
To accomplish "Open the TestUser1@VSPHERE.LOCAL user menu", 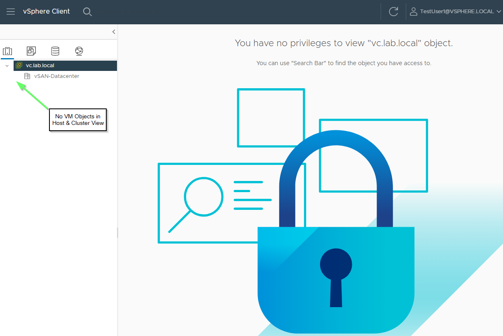I will (455, 12).
